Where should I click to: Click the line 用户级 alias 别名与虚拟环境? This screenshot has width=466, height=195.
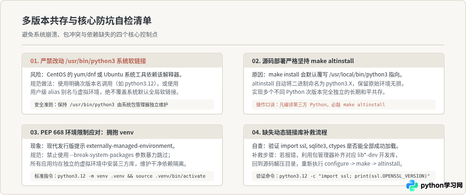105,92
